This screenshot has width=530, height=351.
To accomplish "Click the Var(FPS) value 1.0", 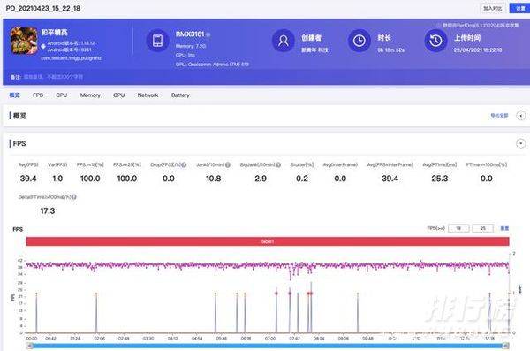I will click(x=57, y=179).
